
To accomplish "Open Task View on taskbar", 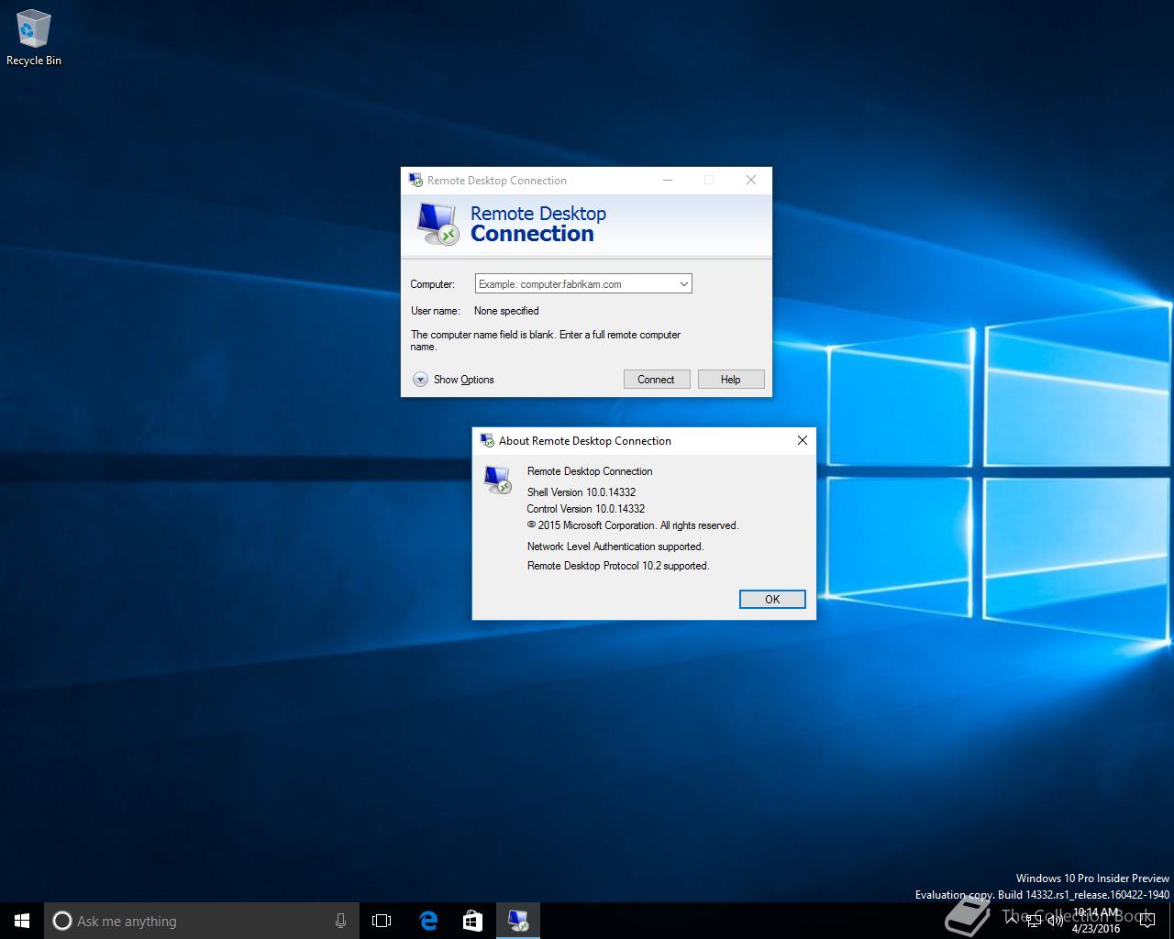I will click(382, 921).
